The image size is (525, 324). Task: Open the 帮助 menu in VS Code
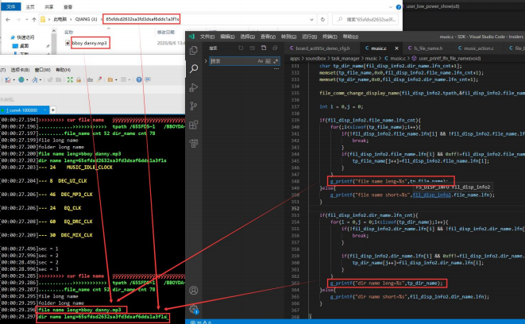(x=350, y=37)
